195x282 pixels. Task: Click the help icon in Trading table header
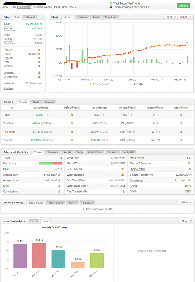click(x=12, y=108)
